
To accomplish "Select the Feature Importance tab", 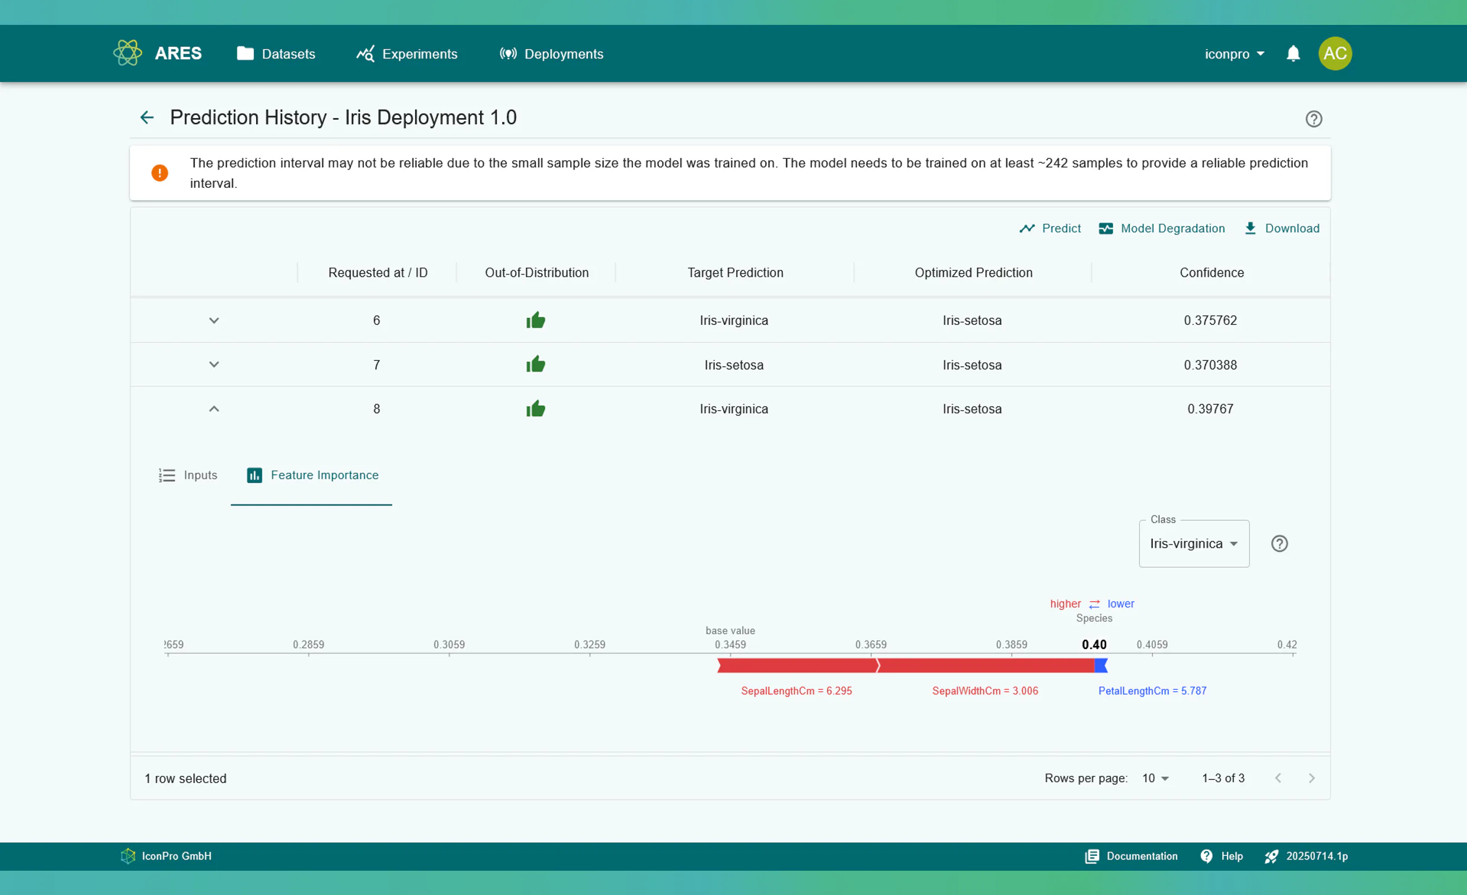I will pyautogui.click(x=312, y=475).
